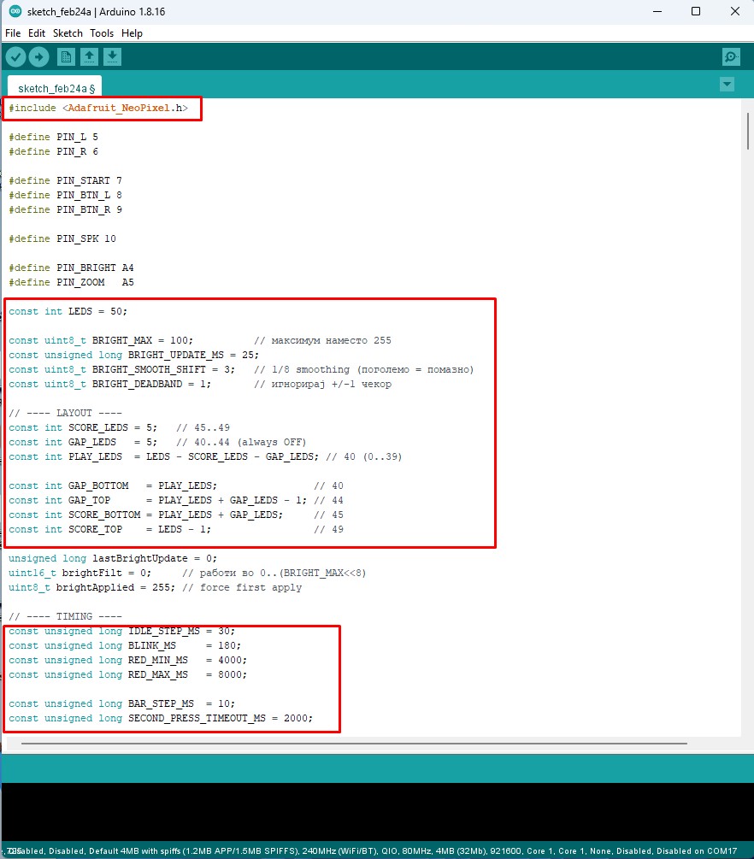Viewport: 754px width, 859px height.
Task: Open the Edit menu
Action: tap(36, 33)
